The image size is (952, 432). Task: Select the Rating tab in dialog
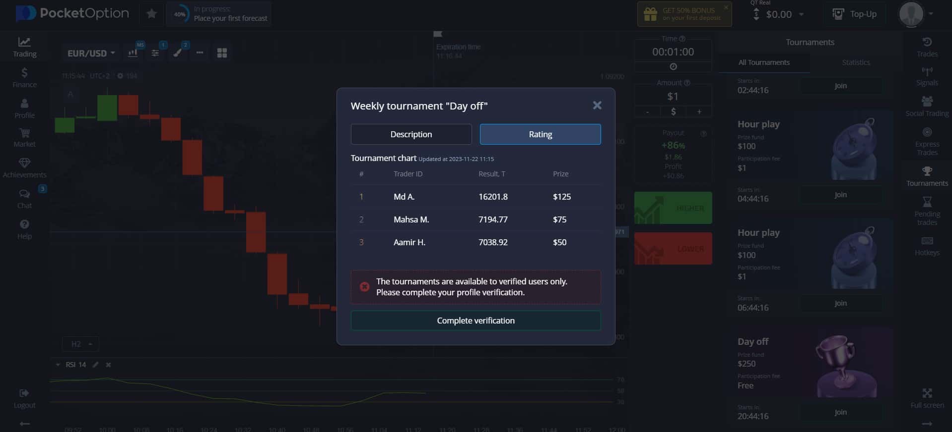(x=540, y=134)
